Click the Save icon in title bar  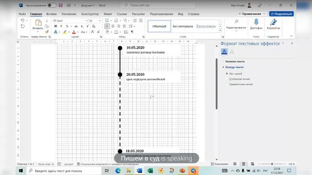(x=60, y=5)
